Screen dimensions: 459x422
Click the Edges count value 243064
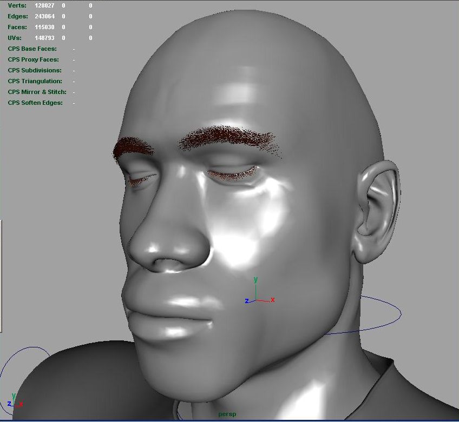coord(44,16)
